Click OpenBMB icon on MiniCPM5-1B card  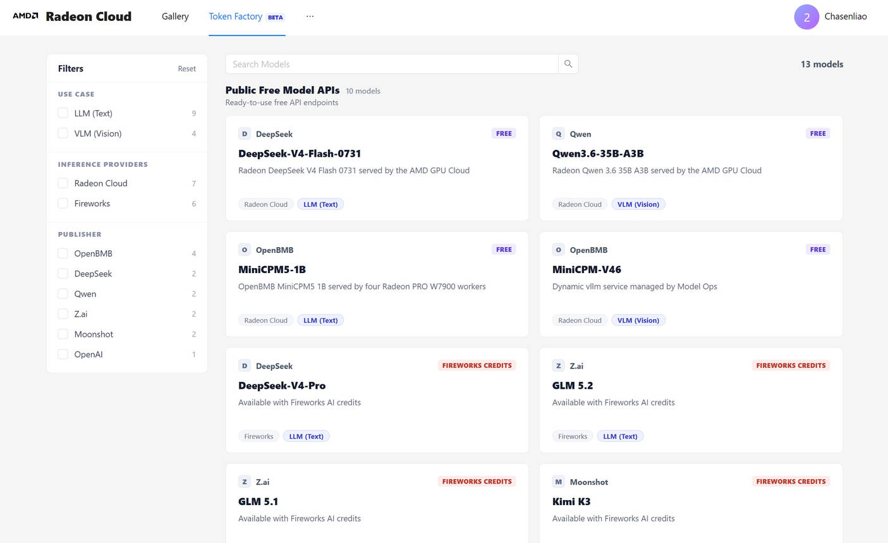coord(245,250)
